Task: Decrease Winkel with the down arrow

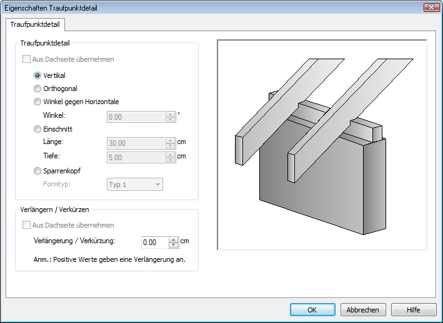Action: click(x=171, y=120)
